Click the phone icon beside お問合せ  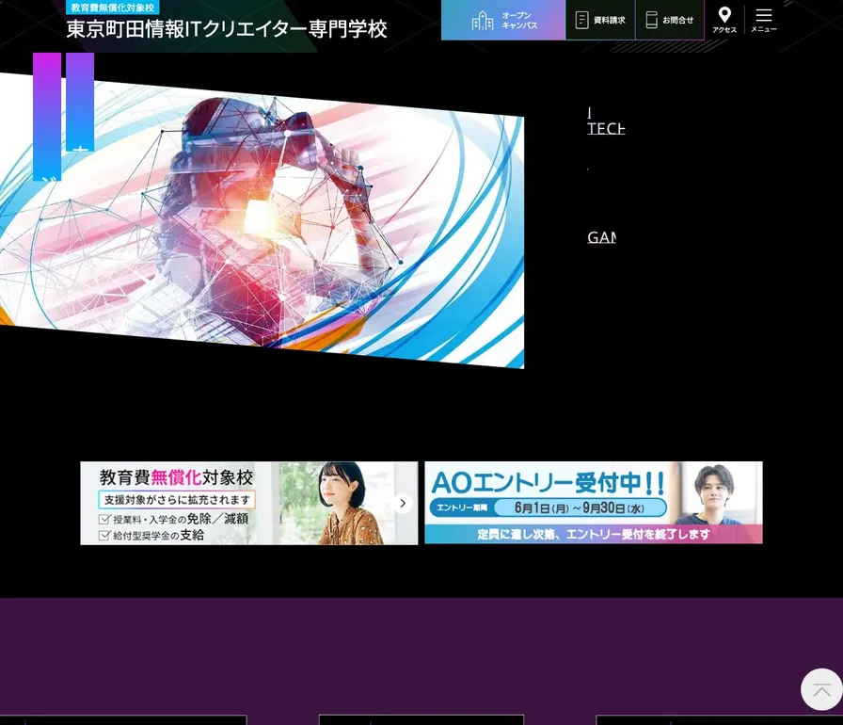[x=651, y=20]
